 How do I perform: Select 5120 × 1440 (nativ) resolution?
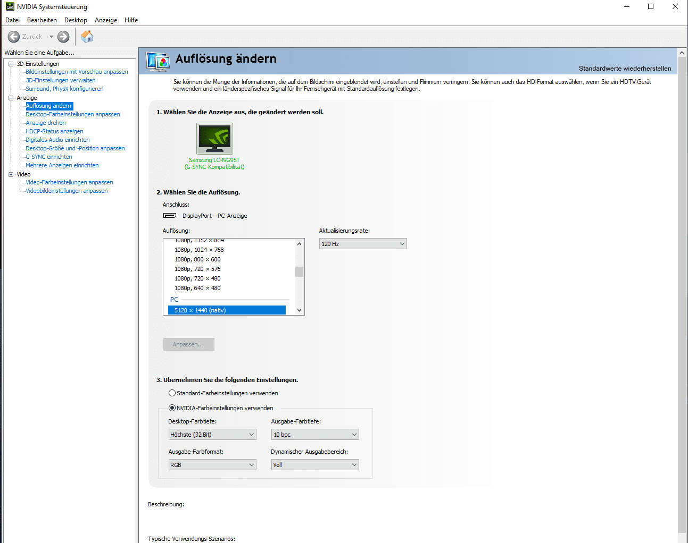227,310
